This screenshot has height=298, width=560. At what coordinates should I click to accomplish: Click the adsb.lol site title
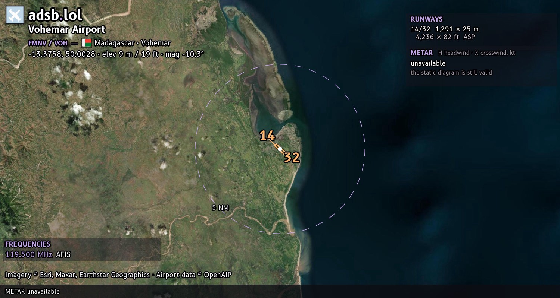point(55,15)
